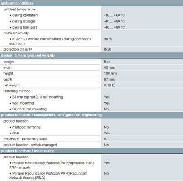183x181 pixels.
Task: Click the 'during operation' temperature row label
Action: (25, 15)
